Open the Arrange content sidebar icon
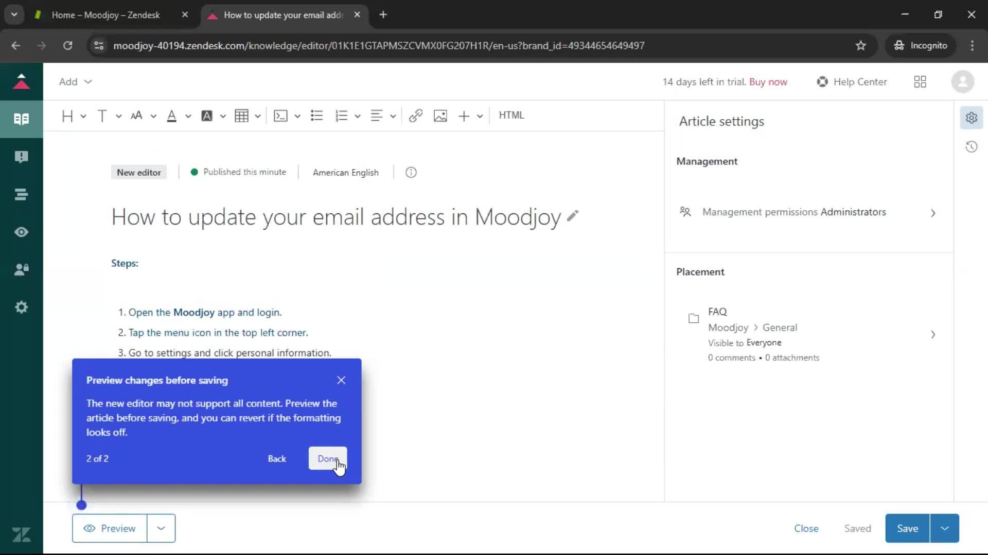988x555 pixels. tap(21, 194)
